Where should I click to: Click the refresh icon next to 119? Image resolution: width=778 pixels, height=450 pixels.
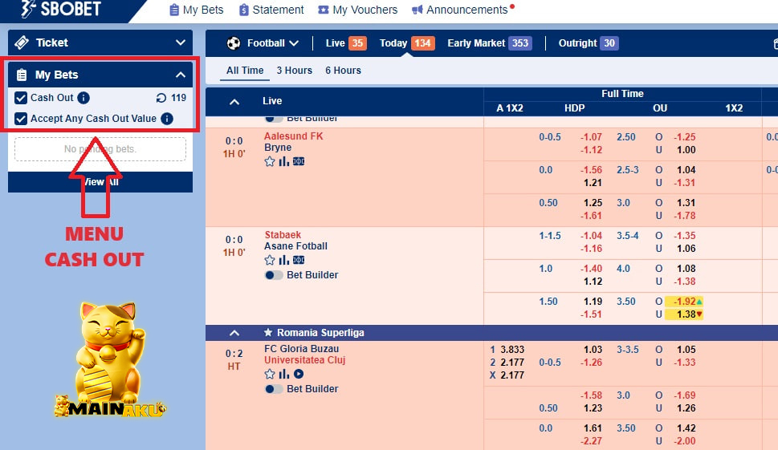(x=161, y=98)
